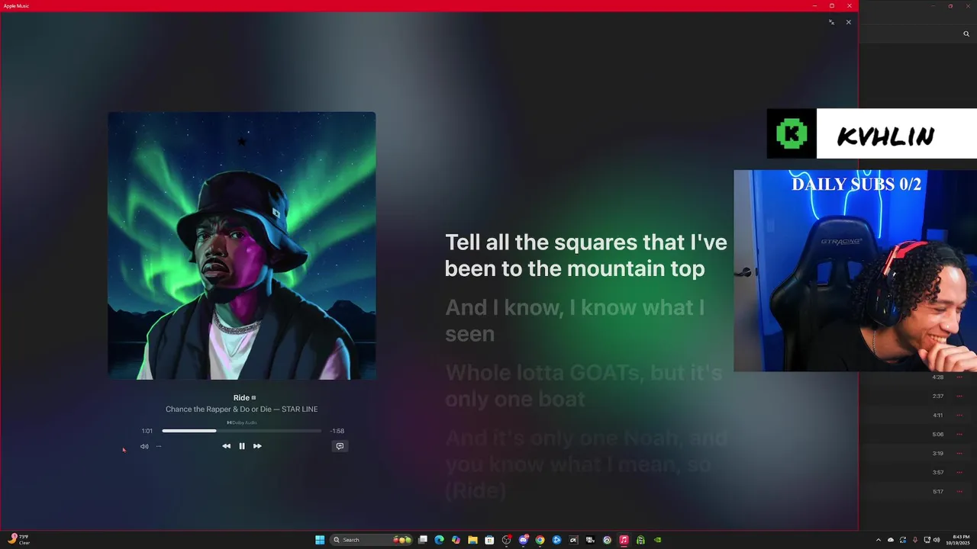Open Copilot from the taskbar
Viewport: 977px width, 549px height.
coord(456,540)
